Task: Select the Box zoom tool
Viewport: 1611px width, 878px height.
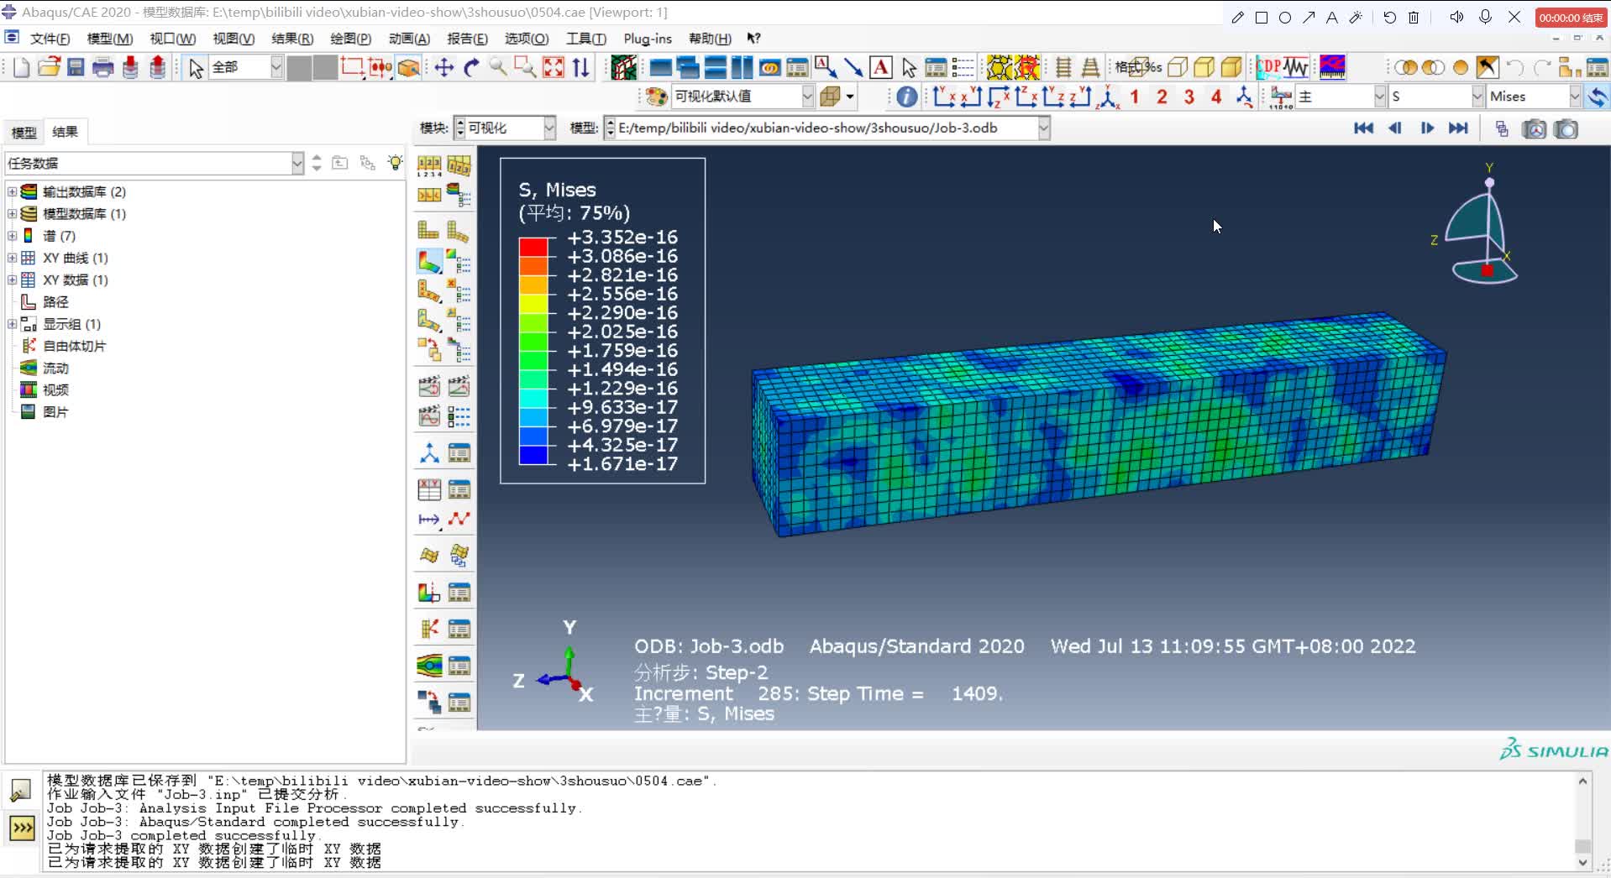Action: pyautogui.click(x=525, y=67)
